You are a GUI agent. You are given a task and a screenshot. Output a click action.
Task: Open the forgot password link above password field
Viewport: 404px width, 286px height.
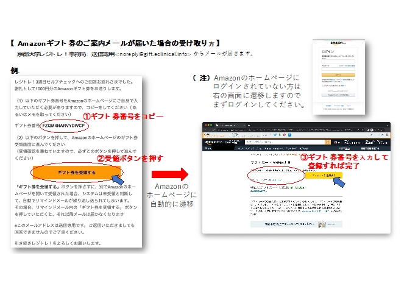347,66
